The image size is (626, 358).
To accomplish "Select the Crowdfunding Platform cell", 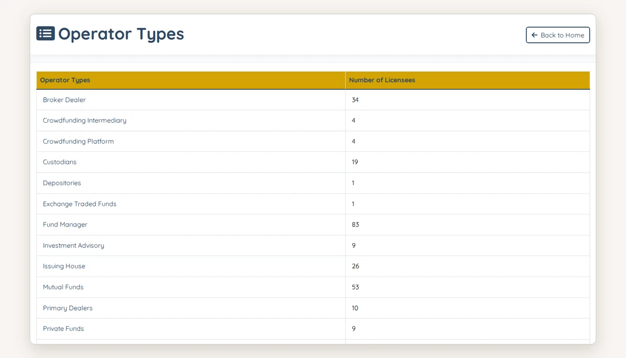I will [191, 141].
